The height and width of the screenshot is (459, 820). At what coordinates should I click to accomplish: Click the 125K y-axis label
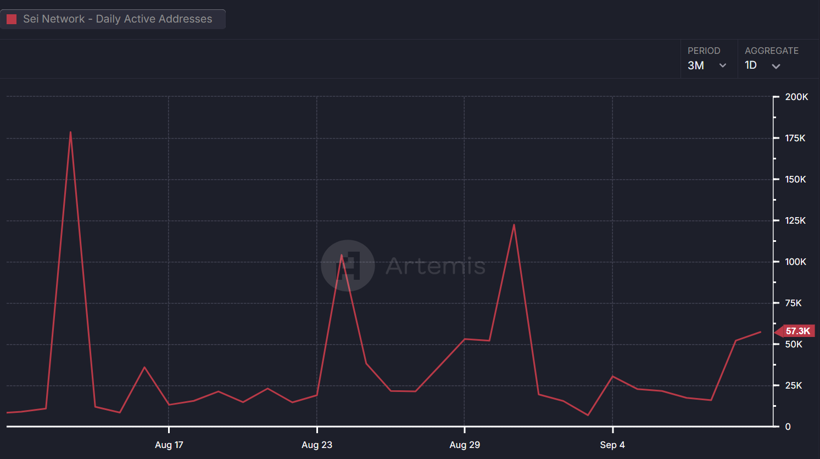[796, 220]
